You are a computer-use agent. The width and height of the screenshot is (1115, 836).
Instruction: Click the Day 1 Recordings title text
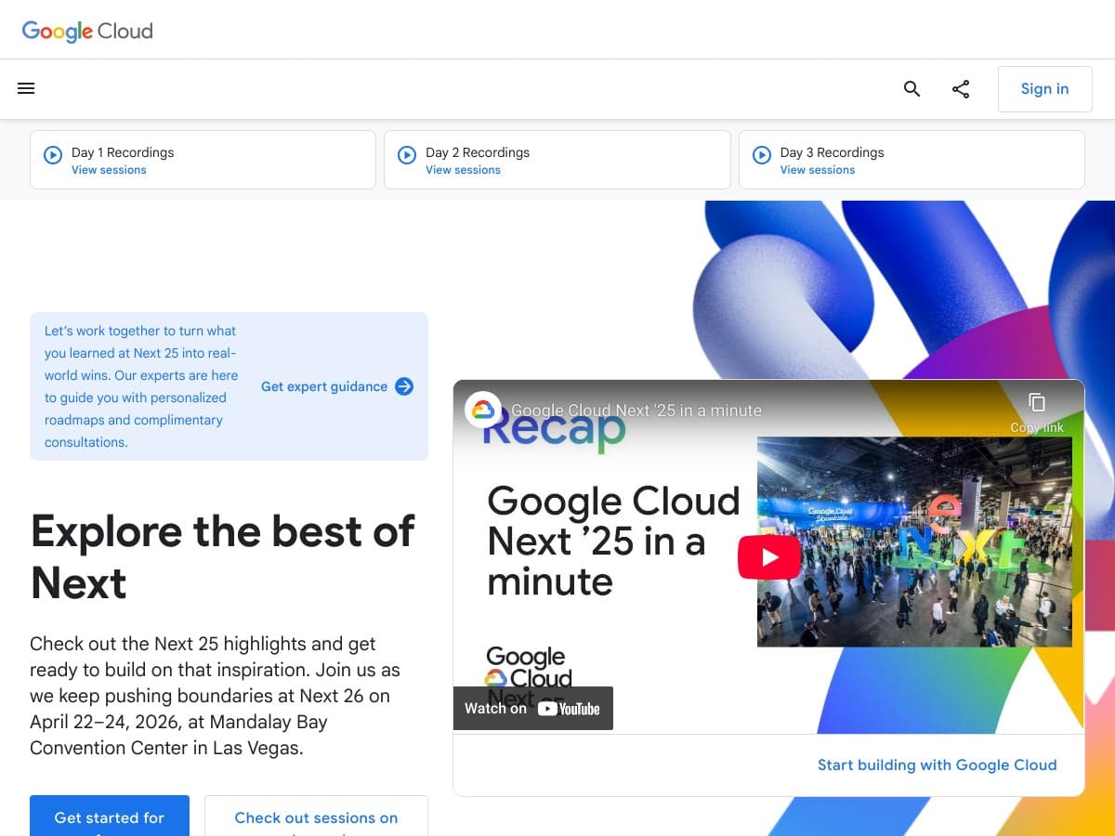click(123, 152)
